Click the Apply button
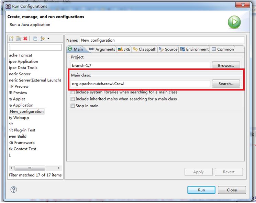This screenshot has width=256, height=203. tap(199, 172)
